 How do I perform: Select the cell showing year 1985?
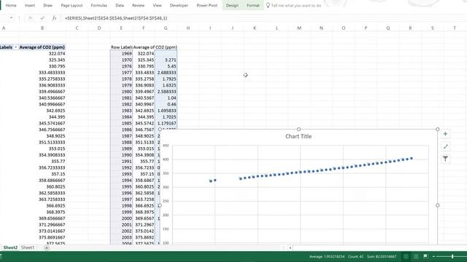[121, 123]
